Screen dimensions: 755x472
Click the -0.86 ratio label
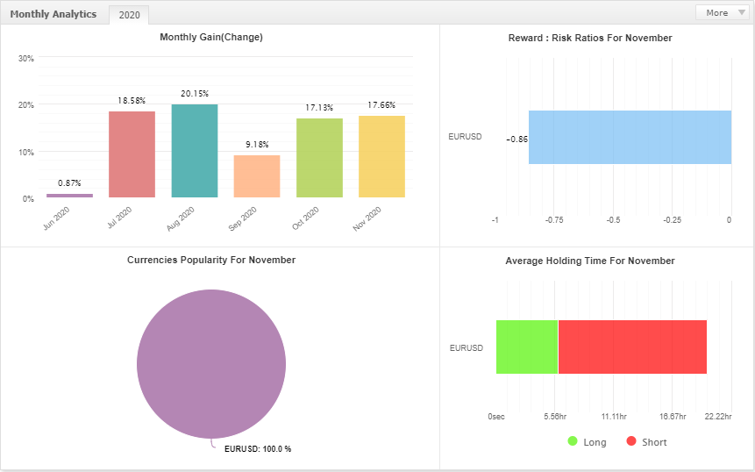click(516, 139)
